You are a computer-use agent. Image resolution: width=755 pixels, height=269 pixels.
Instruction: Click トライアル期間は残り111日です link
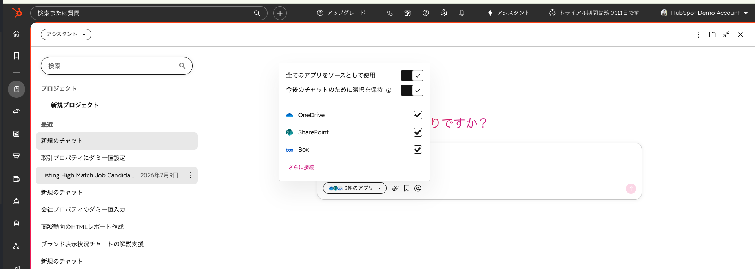(594, 13)
